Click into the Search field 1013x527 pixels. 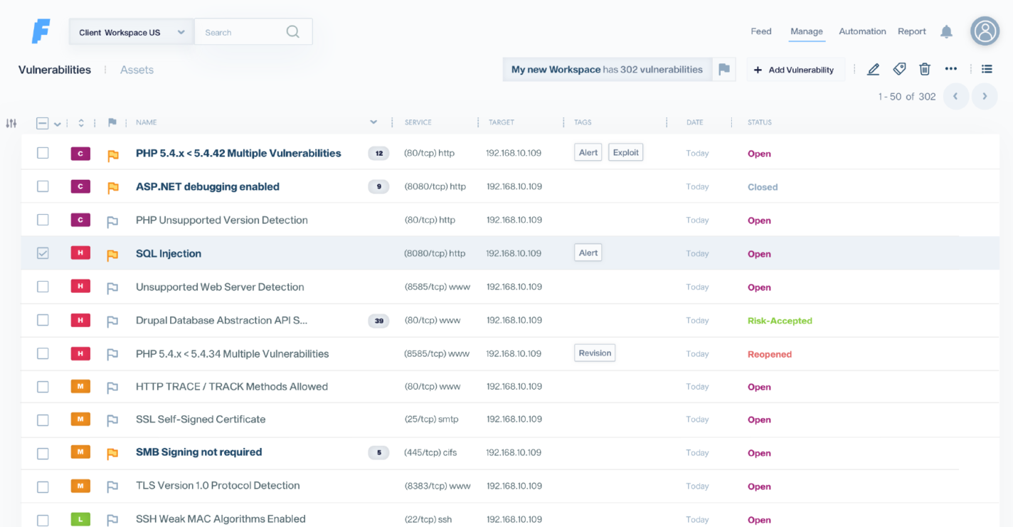tap(242, 32)
